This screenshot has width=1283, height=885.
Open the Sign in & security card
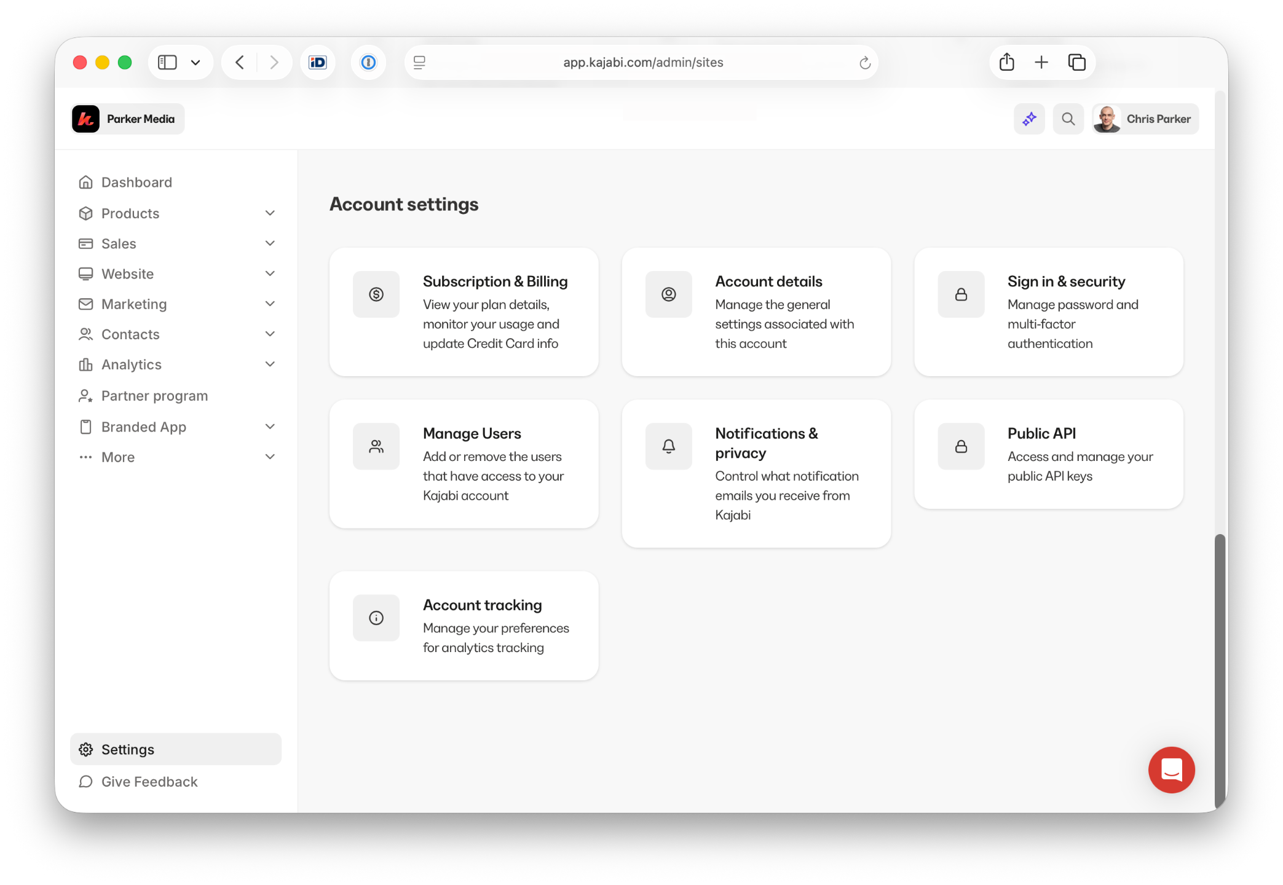1048,312
